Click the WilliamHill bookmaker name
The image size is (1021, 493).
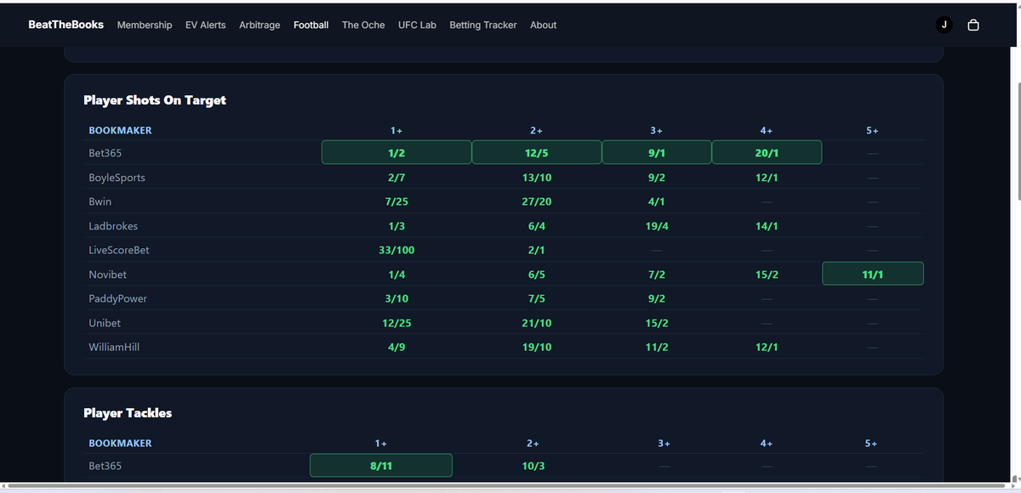114,347
